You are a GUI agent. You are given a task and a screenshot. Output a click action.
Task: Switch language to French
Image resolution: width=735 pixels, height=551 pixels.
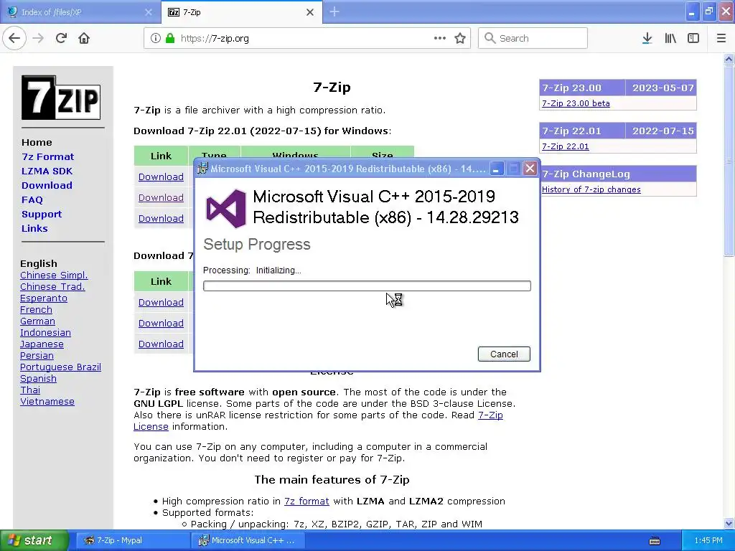pyautogui.click(x=36, y=310)
